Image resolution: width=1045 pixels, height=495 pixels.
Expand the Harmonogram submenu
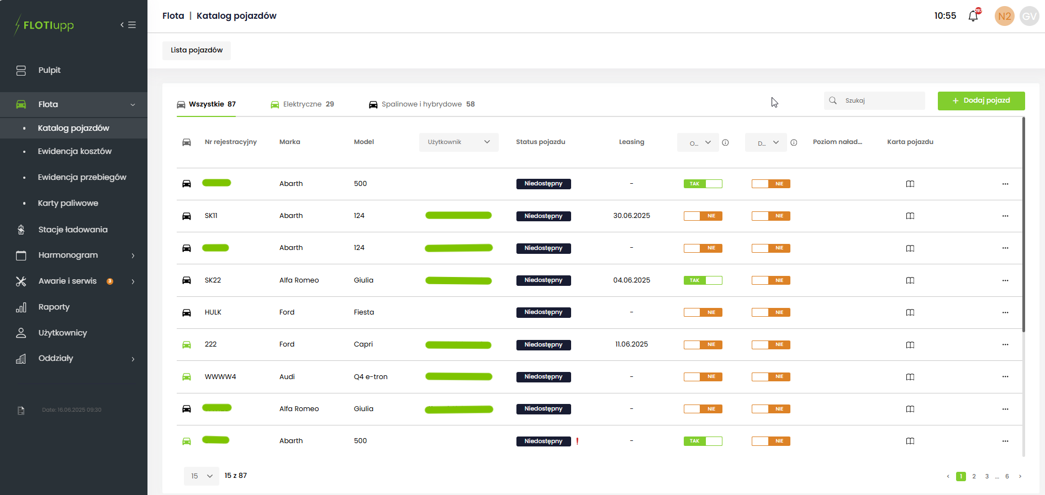tap(133, 256)
